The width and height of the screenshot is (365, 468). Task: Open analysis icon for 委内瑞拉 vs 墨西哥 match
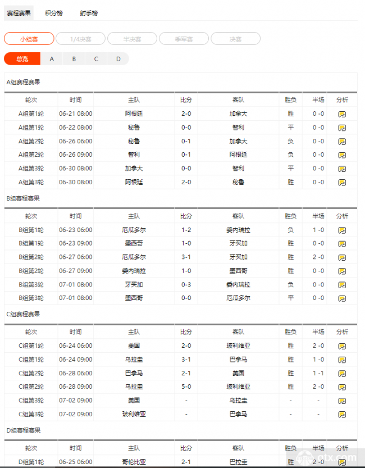pyautogui.click(x=342, y=271)
